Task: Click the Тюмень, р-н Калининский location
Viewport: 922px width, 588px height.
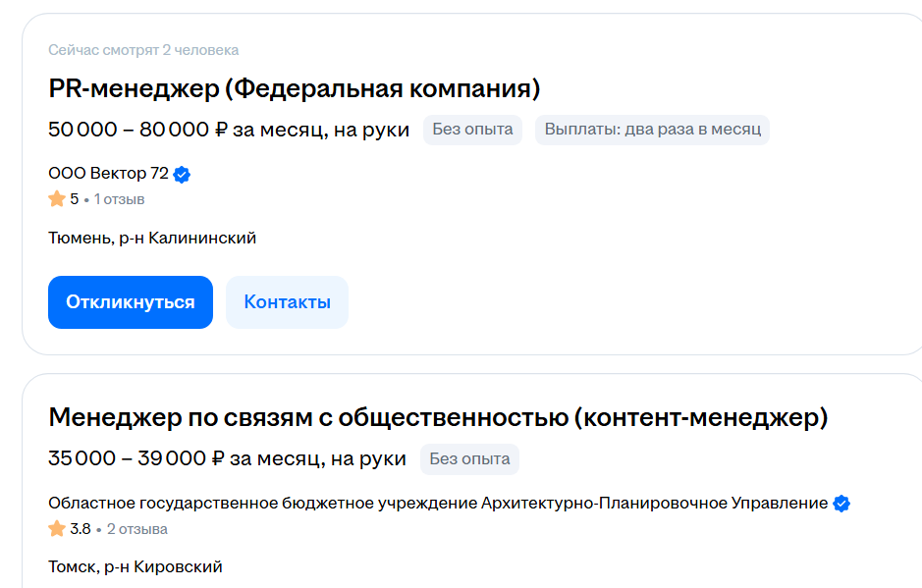Action: [152, 239]
